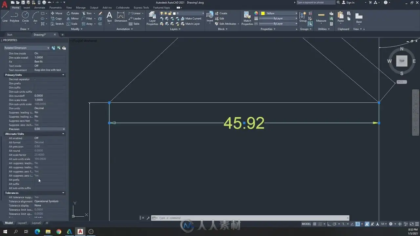Open the Parametric ribbon tab
420x236 pixels.
tap(55, 8)
